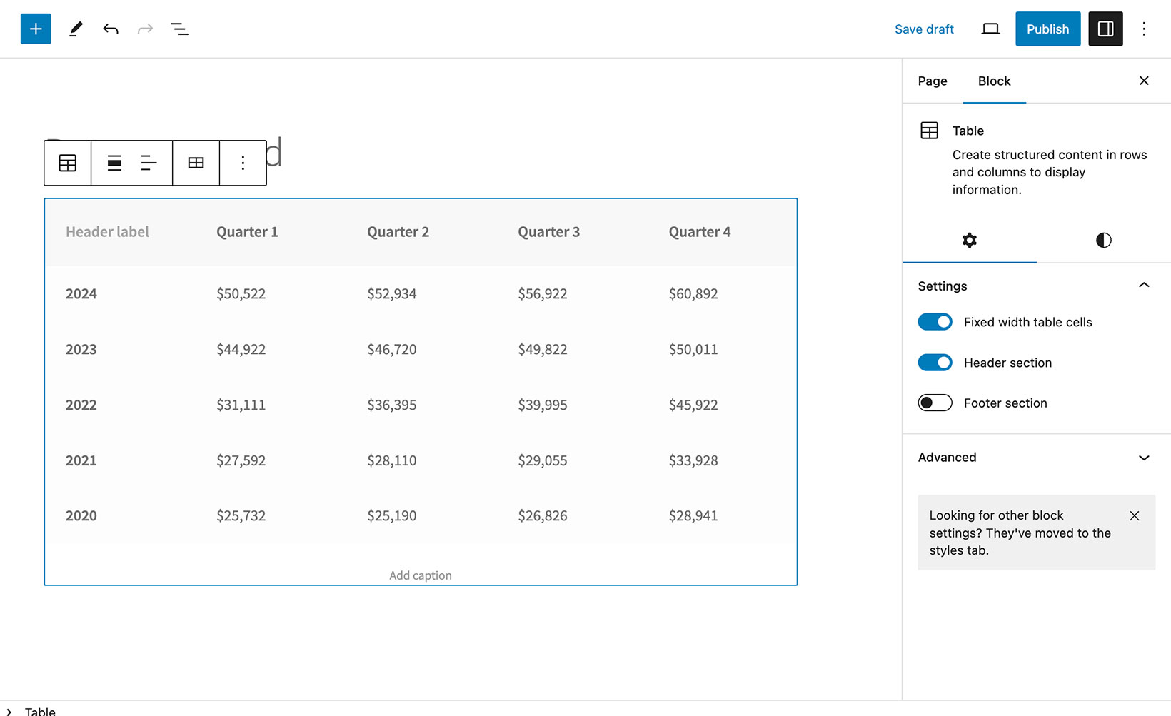Expand the Advanced panel
The height and width of the screenshot is (716, 1171).
(x=1143, y=458)
